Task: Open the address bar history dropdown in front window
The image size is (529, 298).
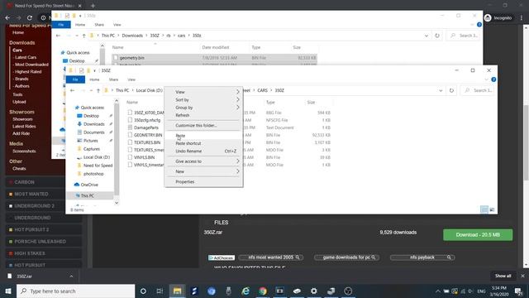Action: (441, 90)
